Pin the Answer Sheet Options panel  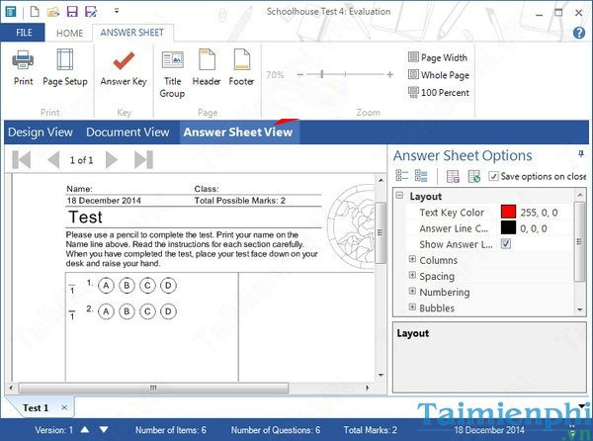tap(581, 154)
